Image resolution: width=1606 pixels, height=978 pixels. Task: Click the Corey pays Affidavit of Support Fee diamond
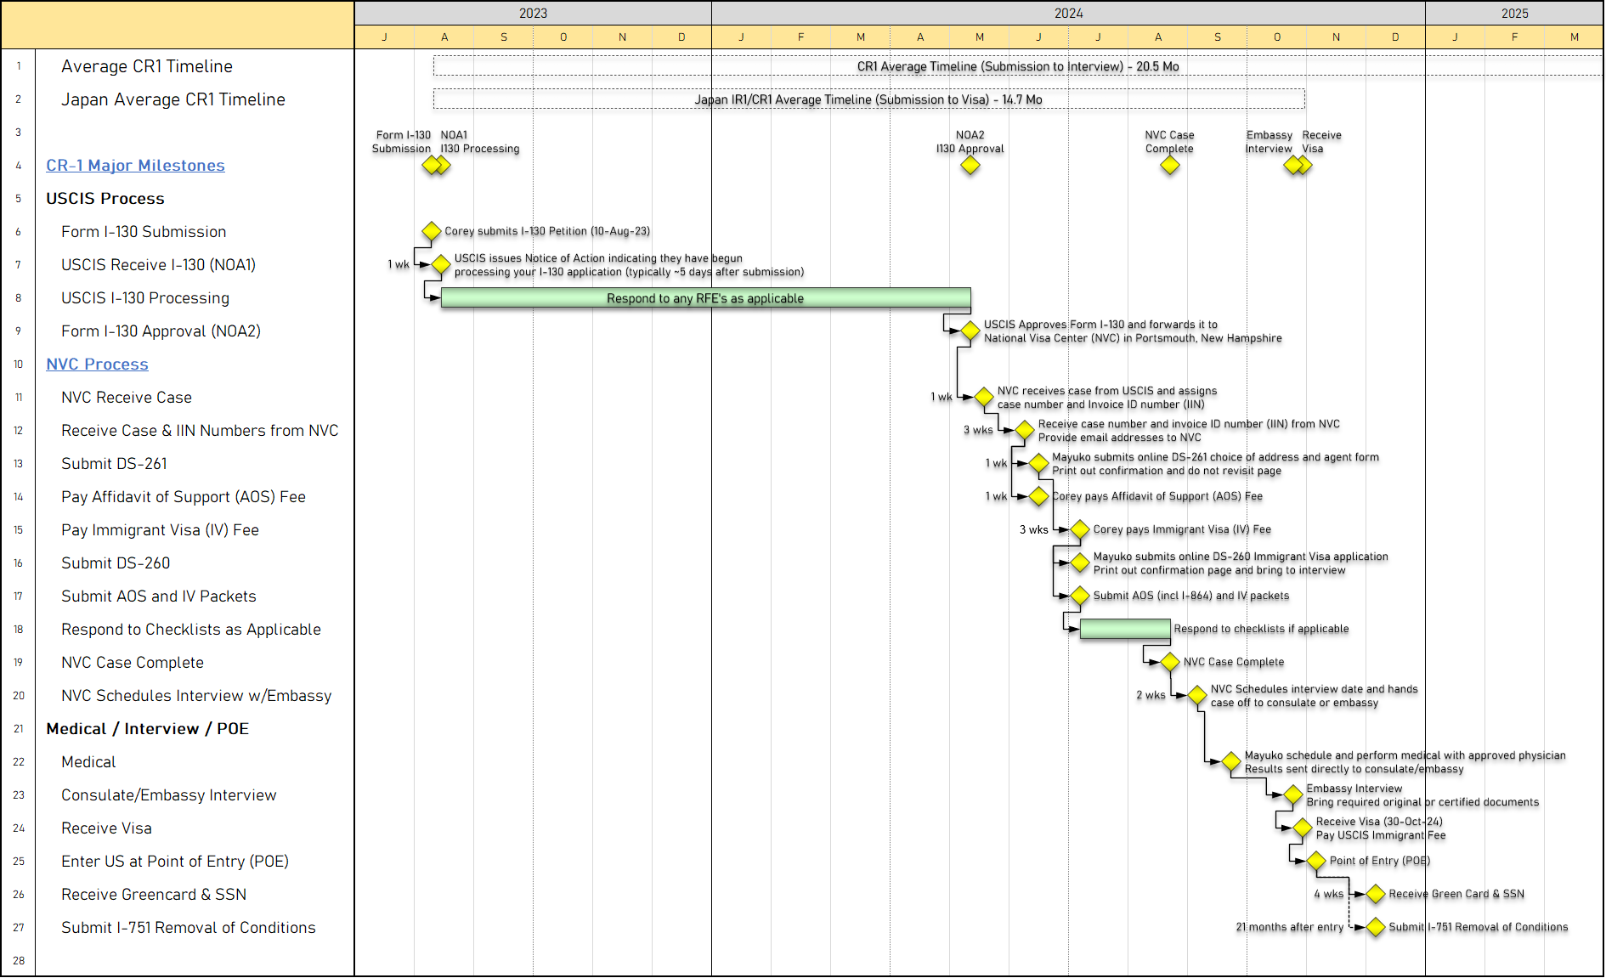[1038, 496]
